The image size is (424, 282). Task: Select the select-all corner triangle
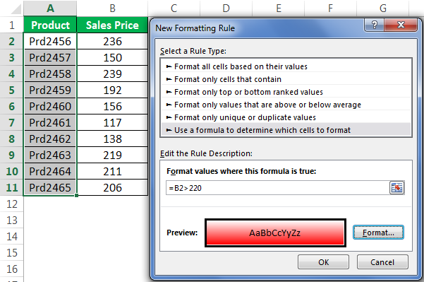pos(16,9)
